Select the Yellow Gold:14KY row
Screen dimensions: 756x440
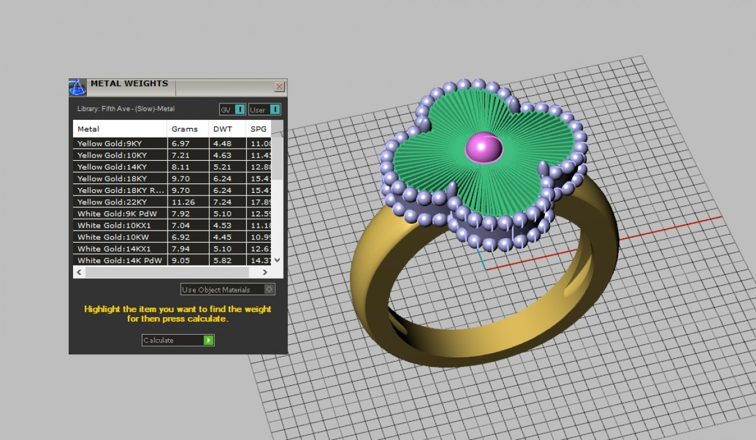[120, 167]
